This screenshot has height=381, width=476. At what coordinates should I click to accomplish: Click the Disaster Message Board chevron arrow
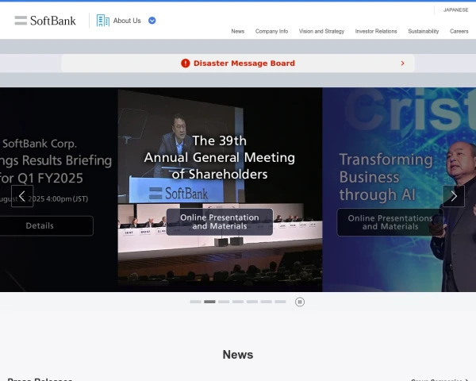point(402,63)
